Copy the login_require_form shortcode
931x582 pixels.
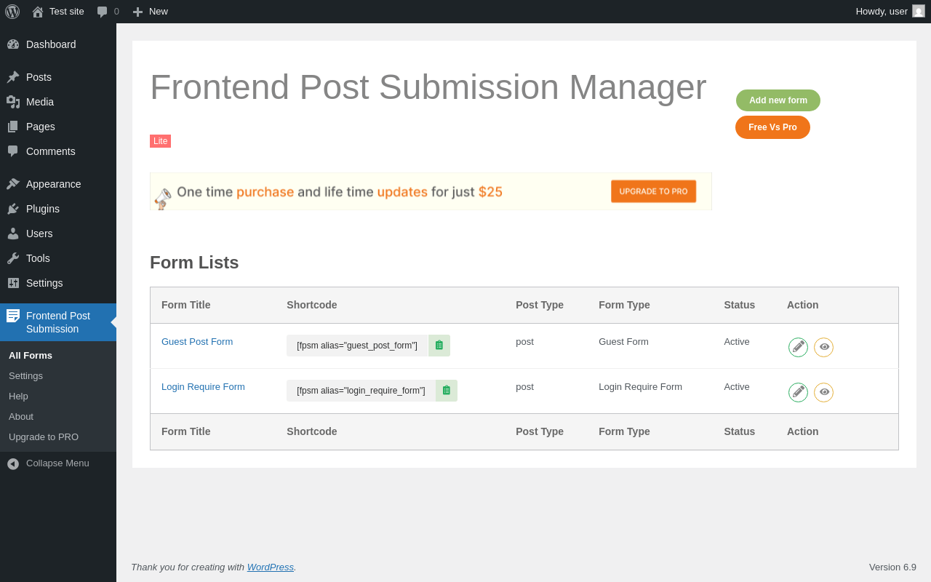click(447, 391)
